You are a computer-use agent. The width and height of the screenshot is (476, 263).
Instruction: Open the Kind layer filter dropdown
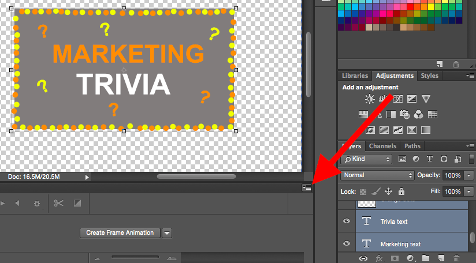pos(366,159)
